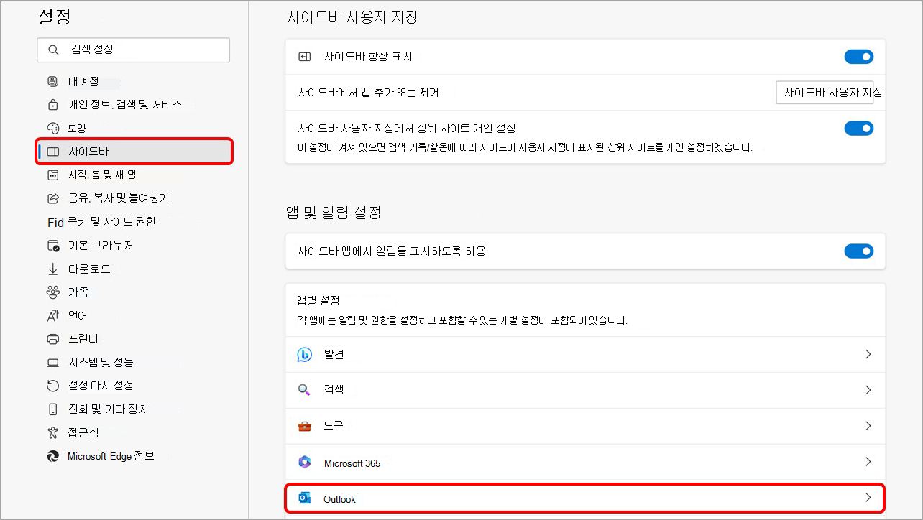Click the accessibility icon beside 접근성
Viewport: 923px width, 520px height.
click(x=52, y=432)
